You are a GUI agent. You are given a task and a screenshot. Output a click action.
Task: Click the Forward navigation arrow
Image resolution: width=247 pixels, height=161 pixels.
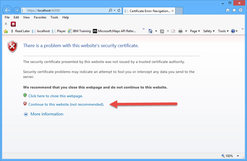[x=16, y=10]
